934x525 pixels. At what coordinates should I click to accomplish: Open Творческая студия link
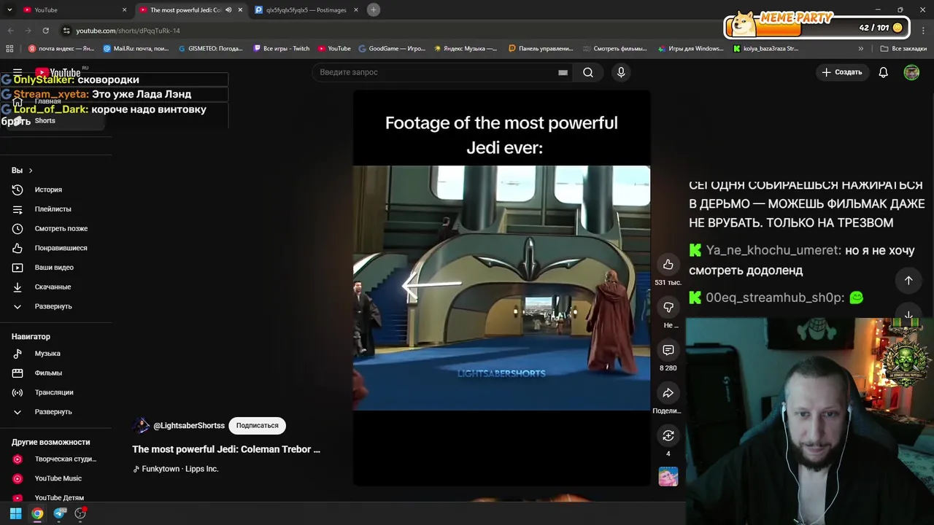pos(55,459)
